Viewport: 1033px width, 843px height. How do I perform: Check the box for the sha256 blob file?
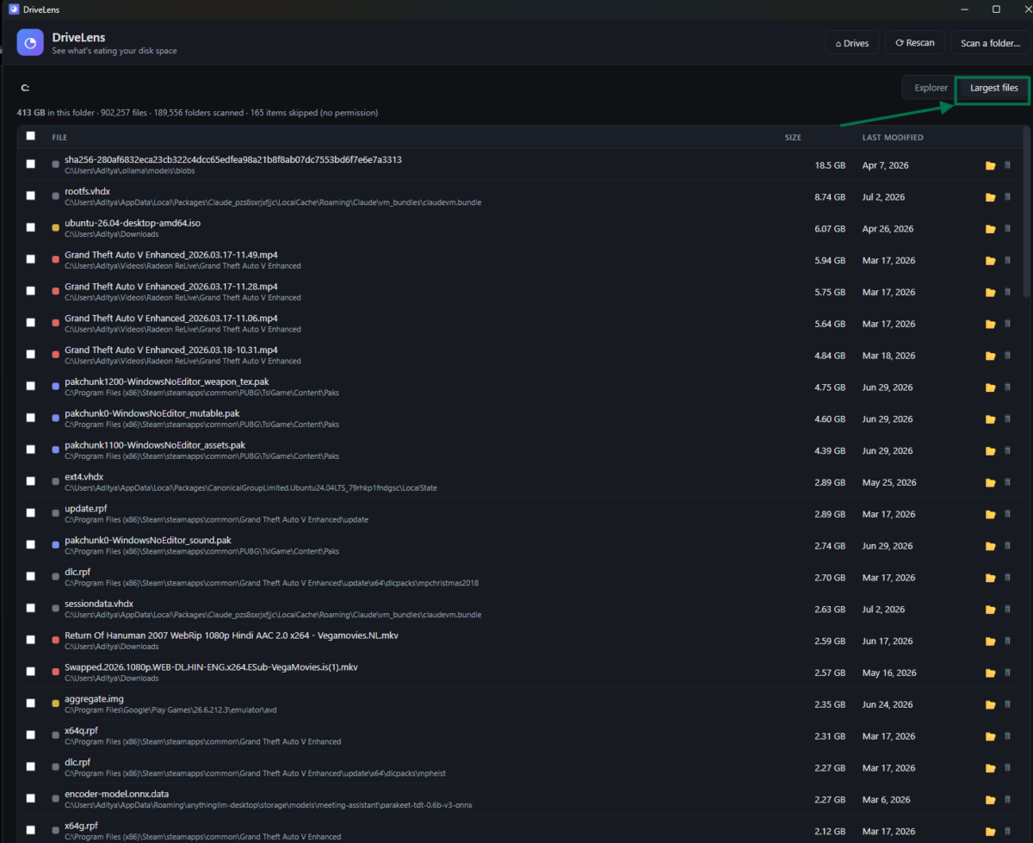[x=31, y=164]
